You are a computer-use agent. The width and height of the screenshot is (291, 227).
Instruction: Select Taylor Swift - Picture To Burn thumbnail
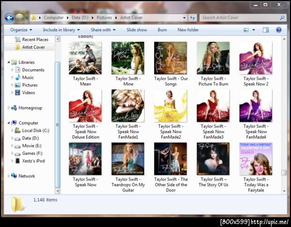click(x=213, y=58)
